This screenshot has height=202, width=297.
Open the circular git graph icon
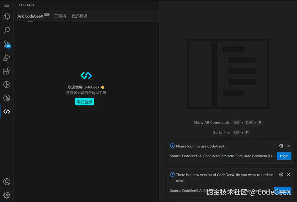[7, 84]
